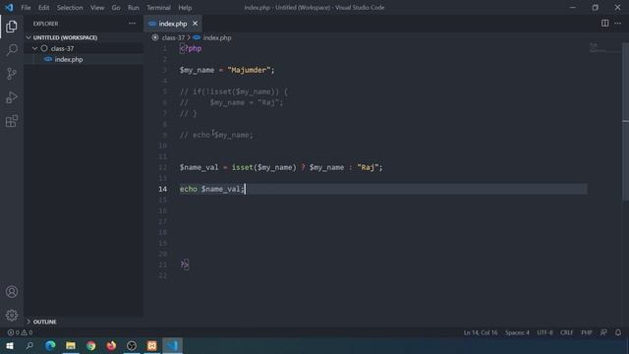Image resolution: width=629 pixels, height=354 pixels.
Task: Click the feedback icon in status bar
Action: (603, 332)
